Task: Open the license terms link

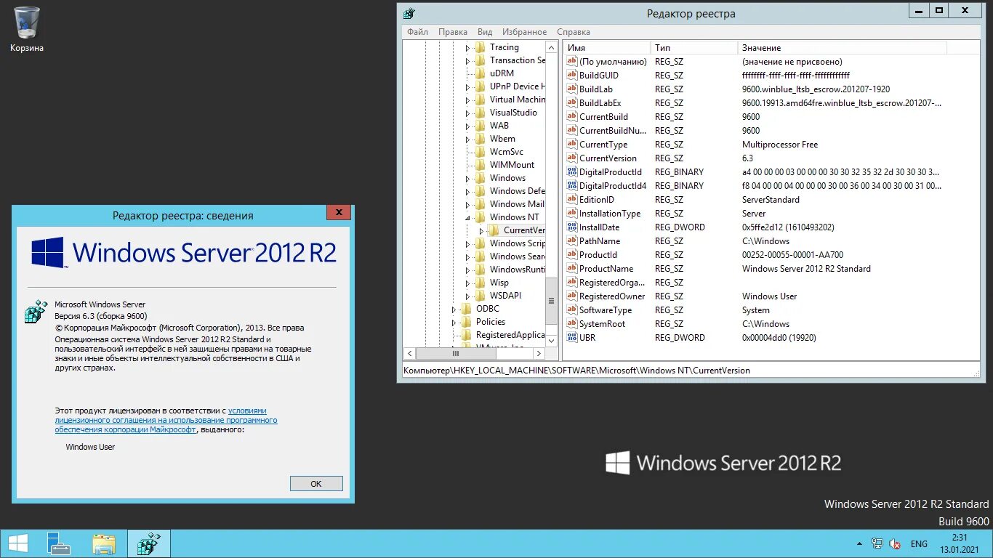Action: click(x=166, y=420)
